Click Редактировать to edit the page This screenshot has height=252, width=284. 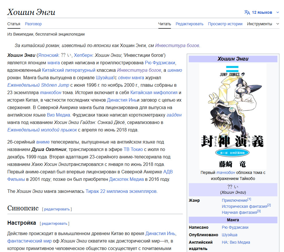tap(189, 24)
